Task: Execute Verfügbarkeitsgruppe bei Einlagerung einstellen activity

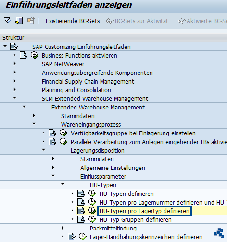Action: (x=63, y=133)
